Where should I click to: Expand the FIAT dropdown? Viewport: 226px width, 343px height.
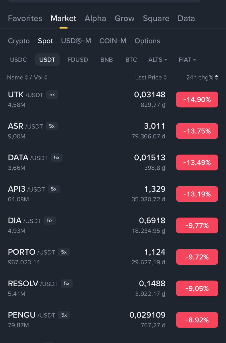coord(187,60)
